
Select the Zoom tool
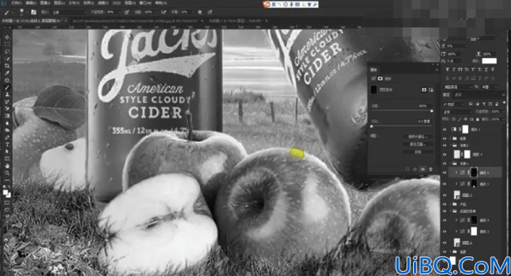pyautogui.click(x=7, y=173)
